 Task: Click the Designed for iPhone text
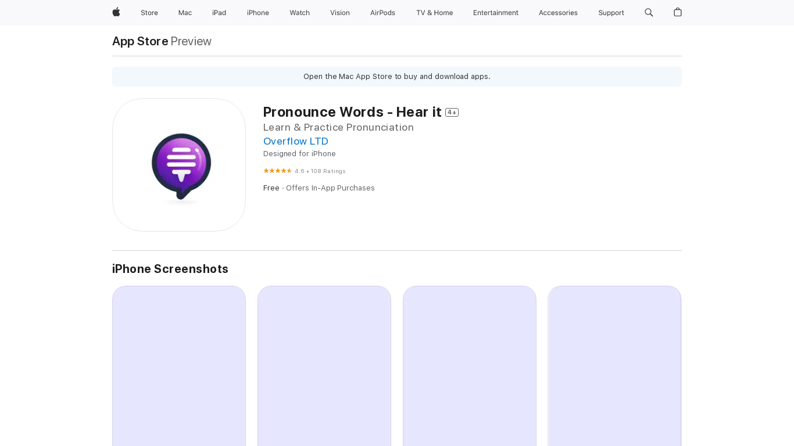(299, 154)
